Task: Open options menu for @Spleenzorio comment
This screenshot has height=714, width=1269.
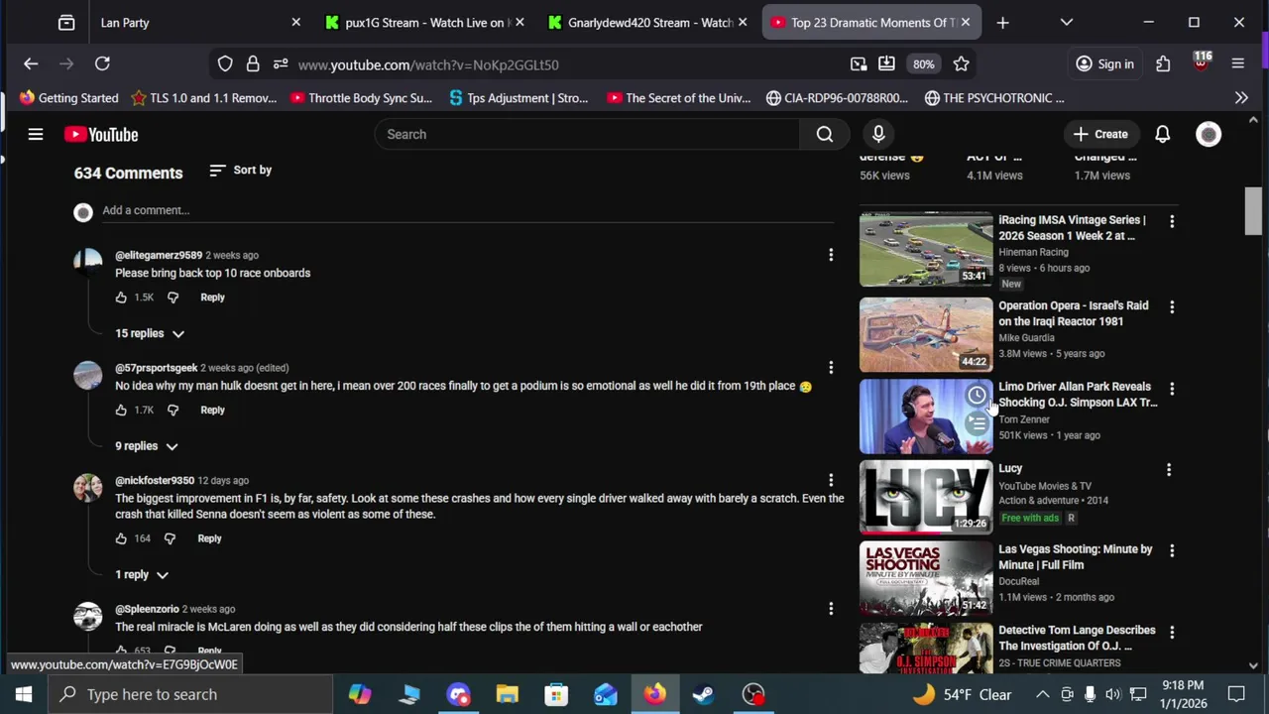Action: coord(831,609)
